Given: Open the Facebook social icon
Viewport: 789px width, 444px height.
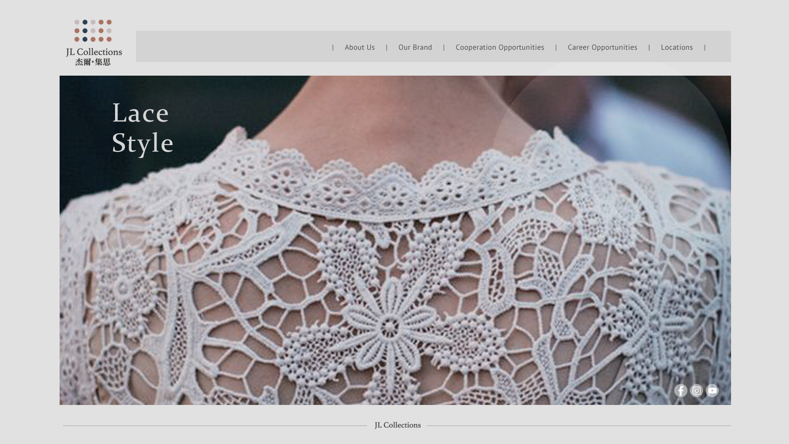Looking at the screenshot, I should (x=681, y=391).
